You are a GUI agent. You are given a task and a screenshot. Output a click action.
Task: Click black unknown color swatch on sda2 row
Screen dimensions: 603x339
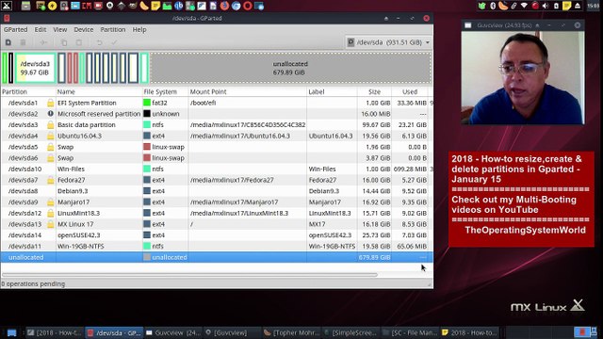[x=147, y=114]
